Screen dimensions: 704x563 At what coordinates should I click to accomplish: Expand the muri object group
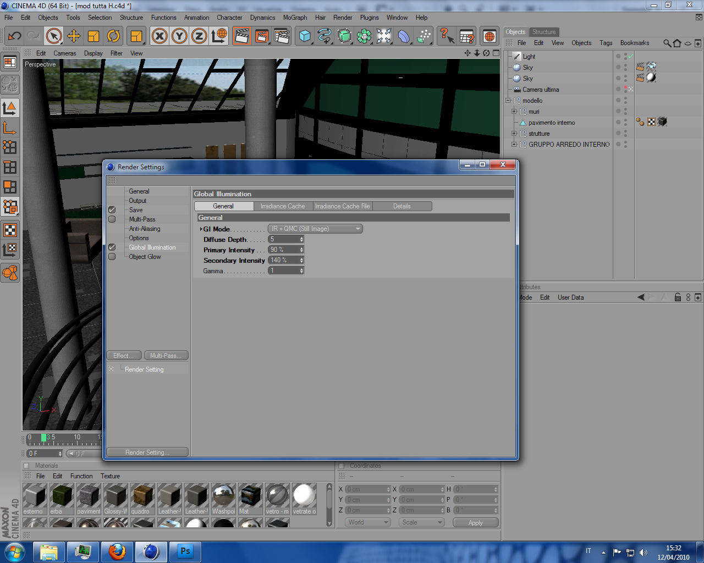(x=514, y=112)
